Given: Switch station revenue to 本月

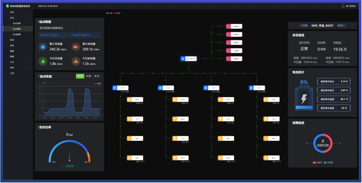Looking at the screenshot, I should 97,76.
